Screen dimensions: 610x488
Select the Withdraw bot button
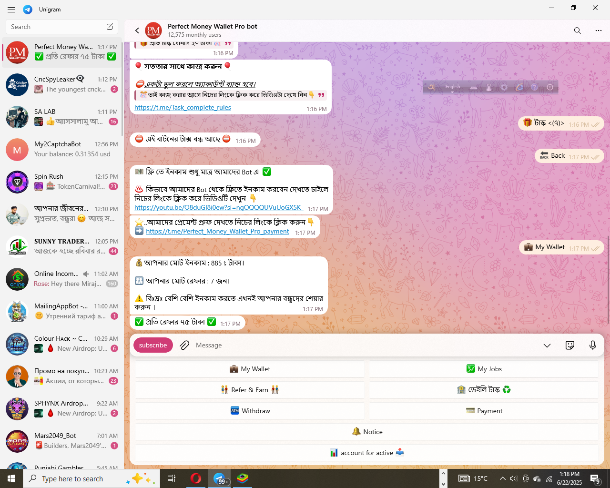coord(250,411)
